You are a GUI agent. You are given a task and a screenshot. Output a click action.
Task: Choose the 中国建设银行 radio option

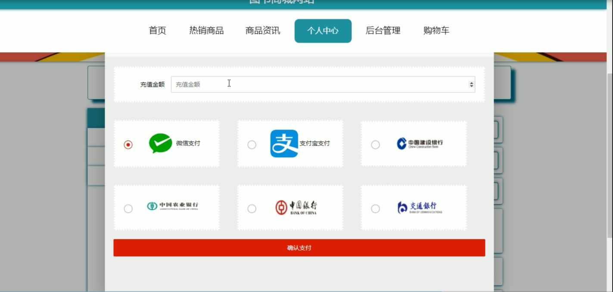pos(375,145)
